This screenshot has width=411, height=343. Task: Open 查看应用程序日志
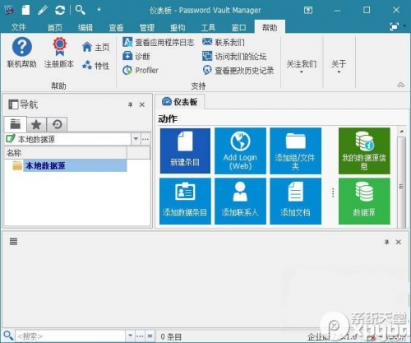click(159, 42)
